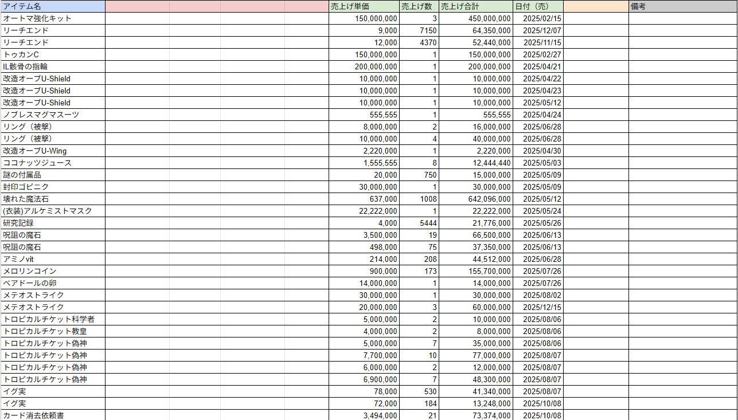Click the 642,096,000 sales total cell

coord(476,199)
